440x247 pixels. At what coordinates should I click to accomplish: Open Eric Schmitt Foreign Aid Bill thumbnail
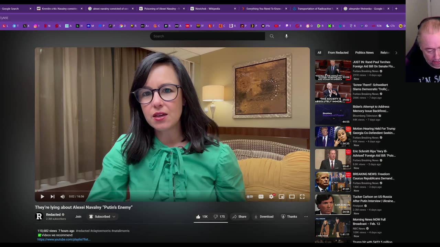pos(333,159)
